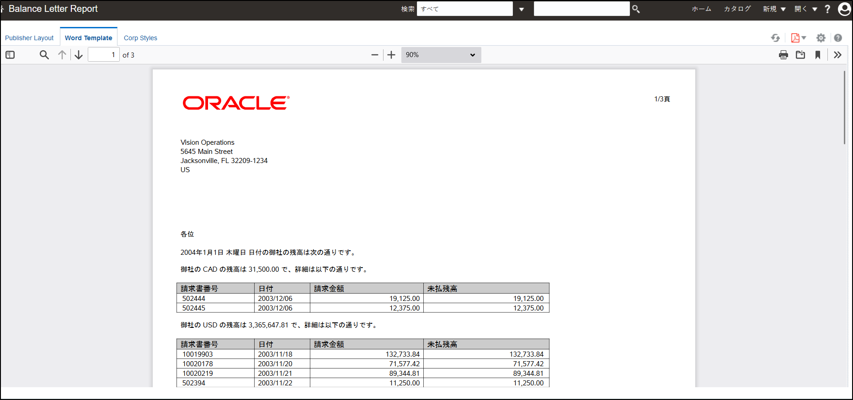The height and width of the screenshot is (400, 853).
Task: Switch to Publisher Layout tab
Action: pyautogui.click(x=29, y=38)
